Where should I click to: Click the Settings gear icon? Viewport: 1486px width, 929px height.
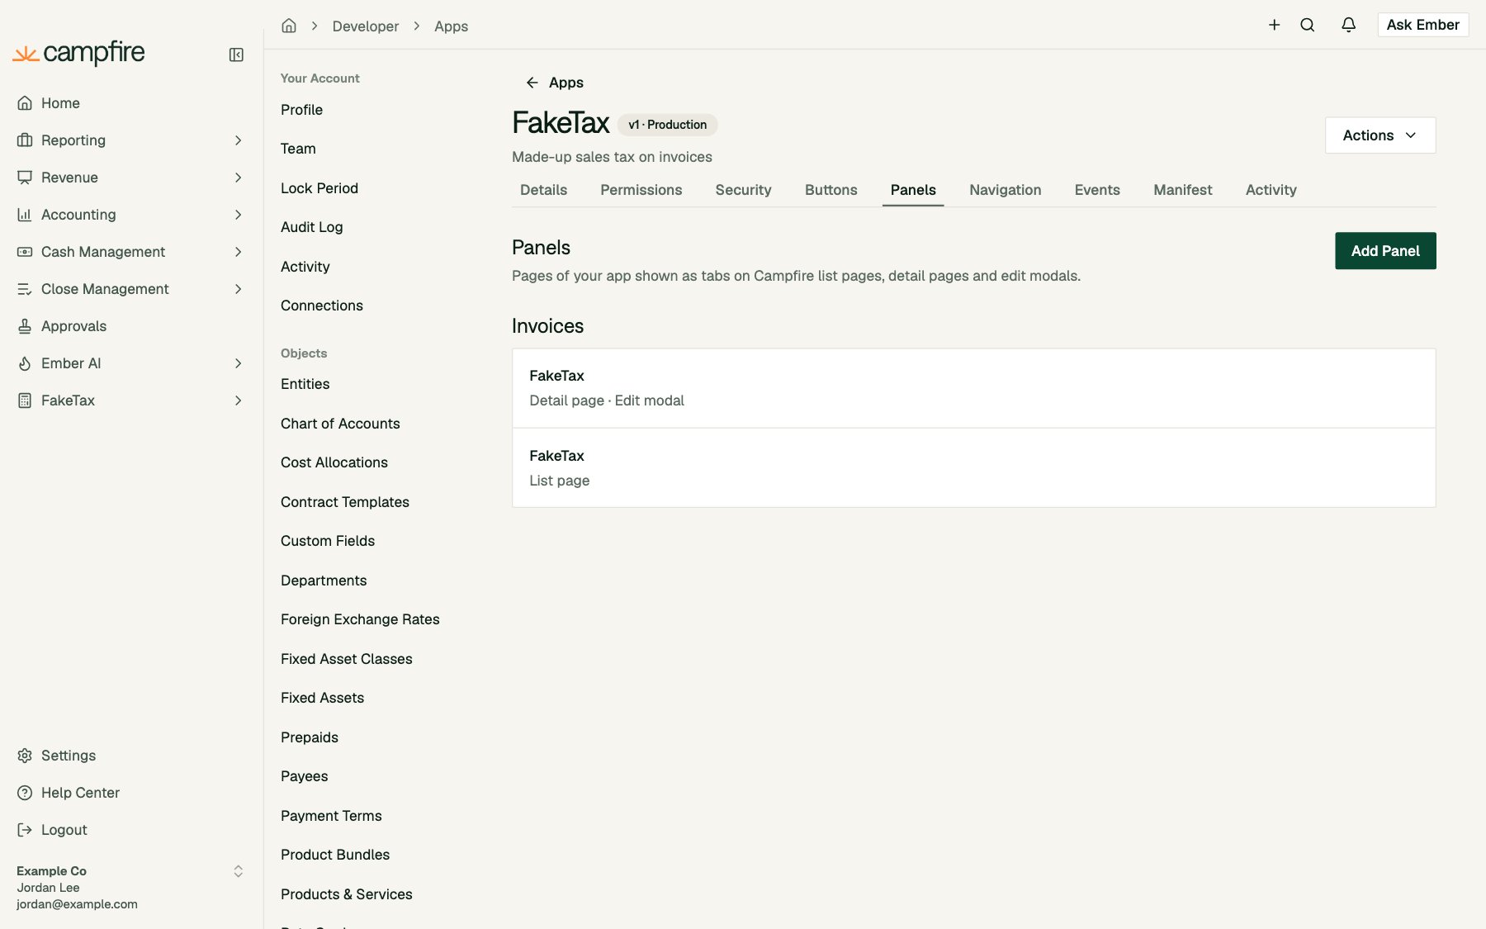click(x=25, y=756)
